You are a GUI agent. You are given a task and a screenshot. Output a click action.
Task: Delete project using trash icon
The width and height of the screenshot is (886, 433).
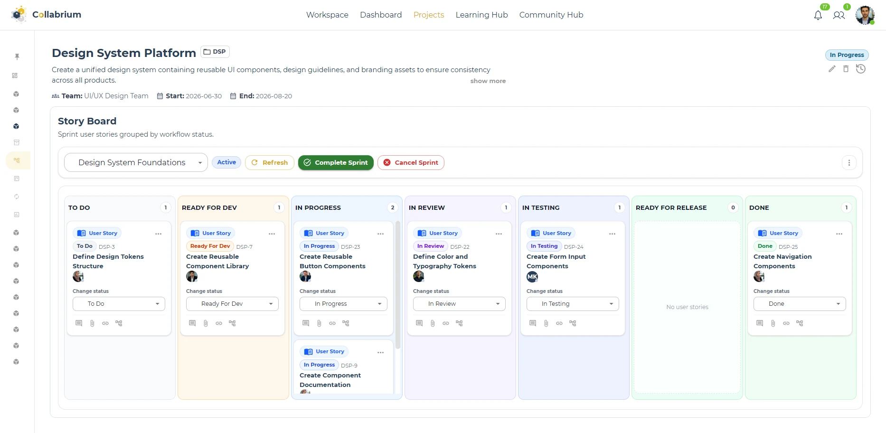(x=846, y=69)
